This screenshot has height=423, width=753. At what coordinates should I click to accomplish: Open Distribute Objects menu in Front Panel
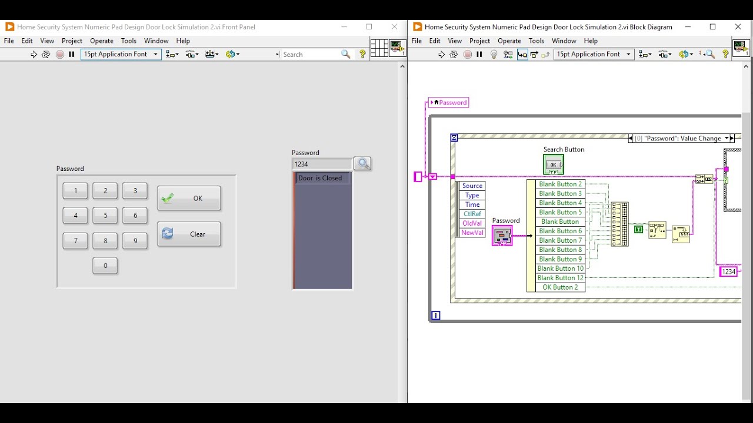point(192,54)
